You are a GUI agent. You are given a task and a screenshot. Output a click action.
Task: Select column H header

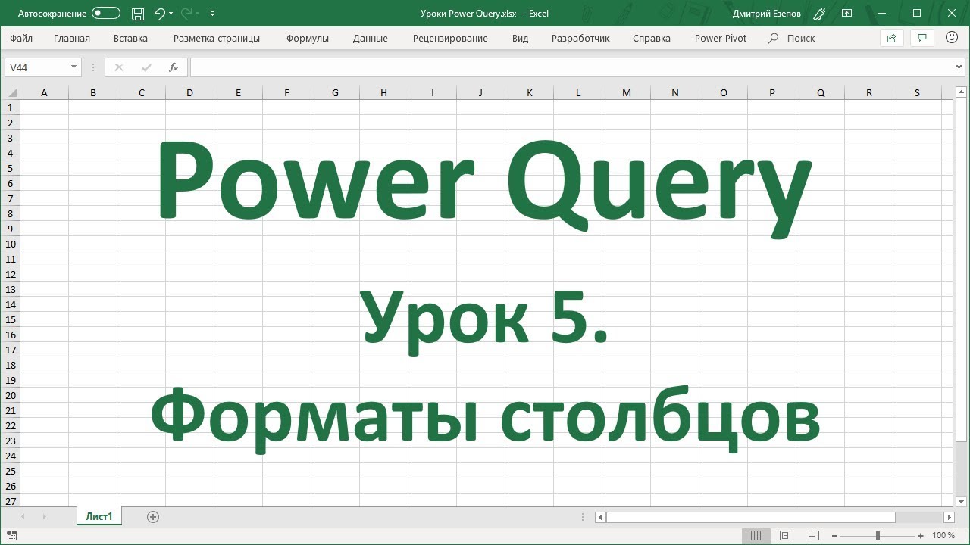point(383,93)
